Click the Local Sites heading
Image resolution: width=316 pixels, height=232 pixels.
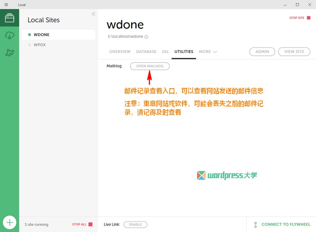(43, 20)
